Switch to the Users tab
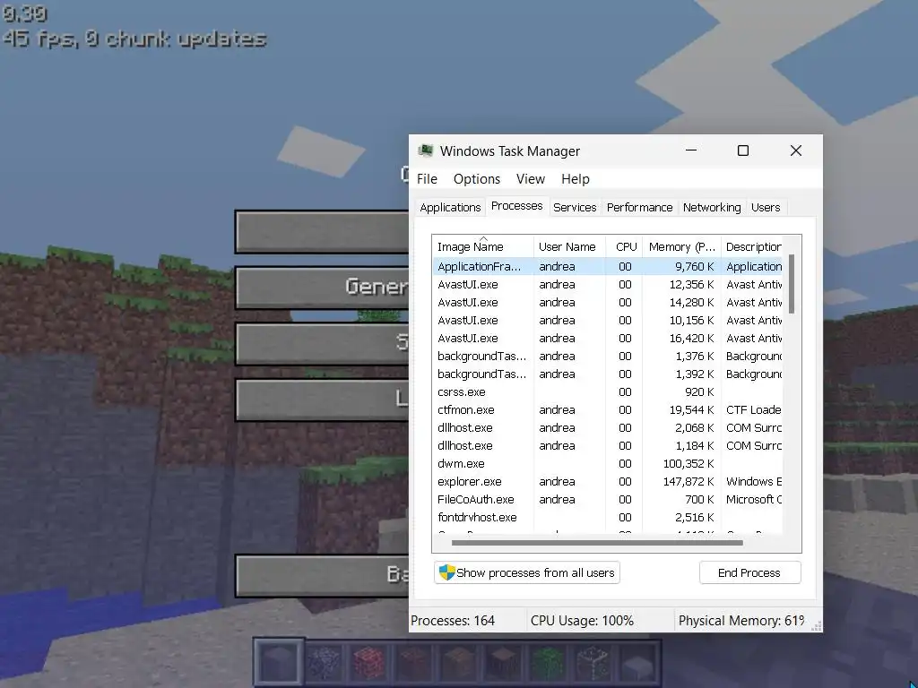 pos(766,208)
